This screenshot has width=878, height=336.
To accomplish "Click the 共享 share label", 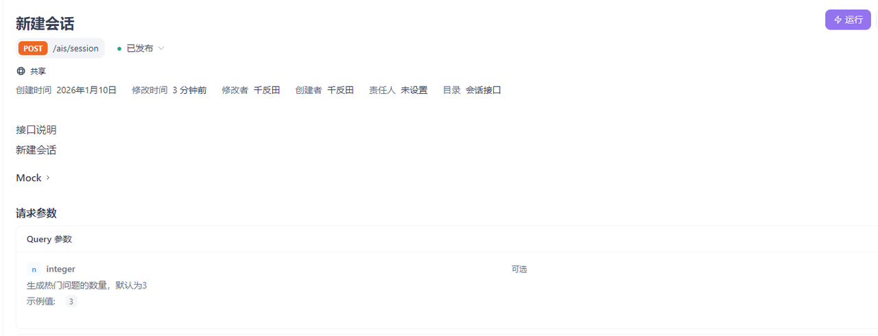I will [x=38, y=71].
